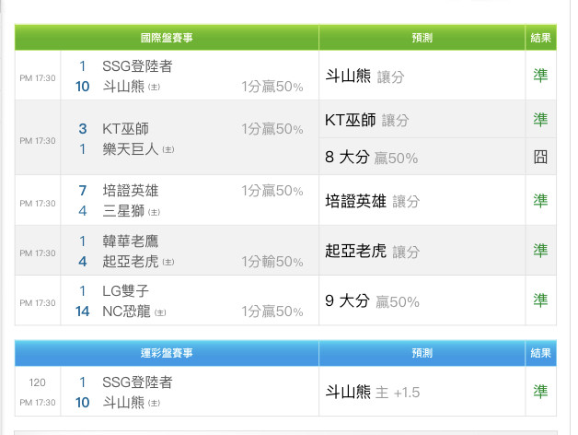Image resolution: width=578 pixels, height=435 pixels.
Task: Select the 國際盤賽事 header tab
Action: (x=167, y=38)
